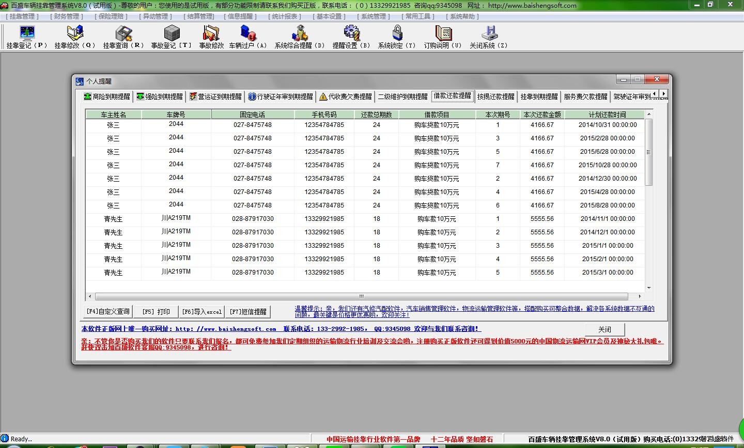This screenshot has height=448, width=744.
Task: Switch to 按揭还款提醒 tab
Action: pyautogui.click(x=495, y=97)
